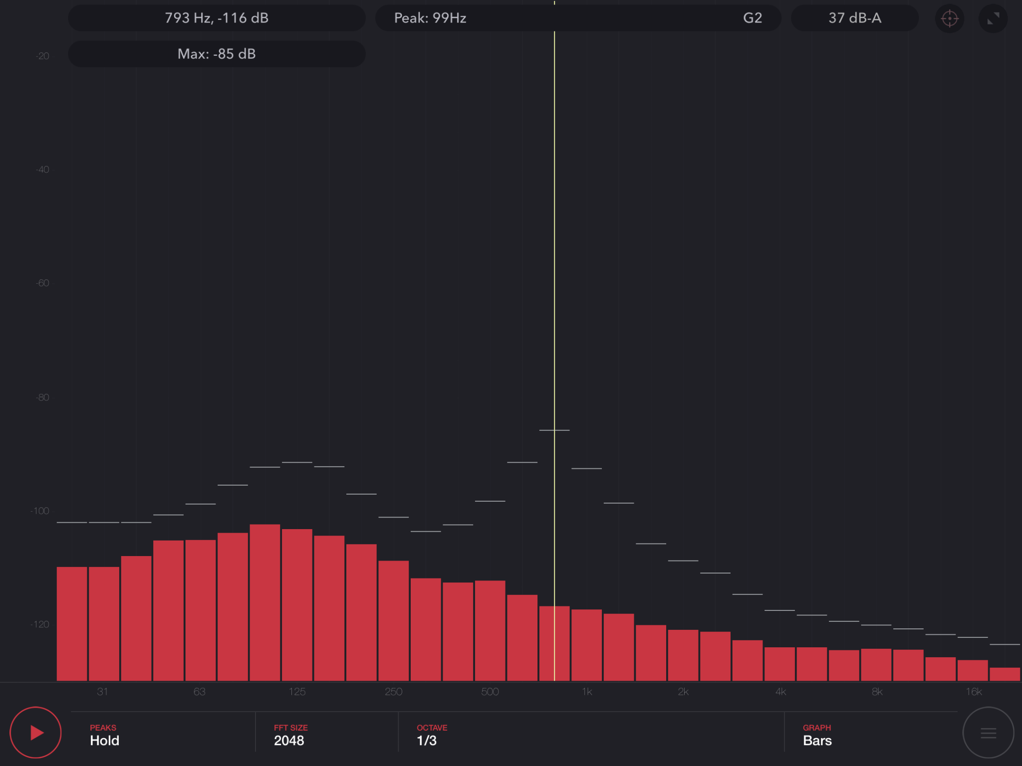Select the leftmost red spectrum bar

tap(72, 624)
